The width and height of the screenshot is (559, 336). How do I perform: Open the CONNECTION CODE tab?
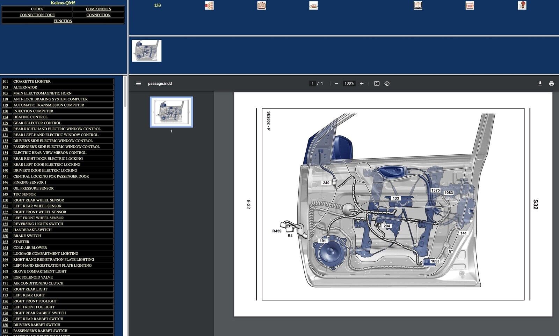(37, 15)
